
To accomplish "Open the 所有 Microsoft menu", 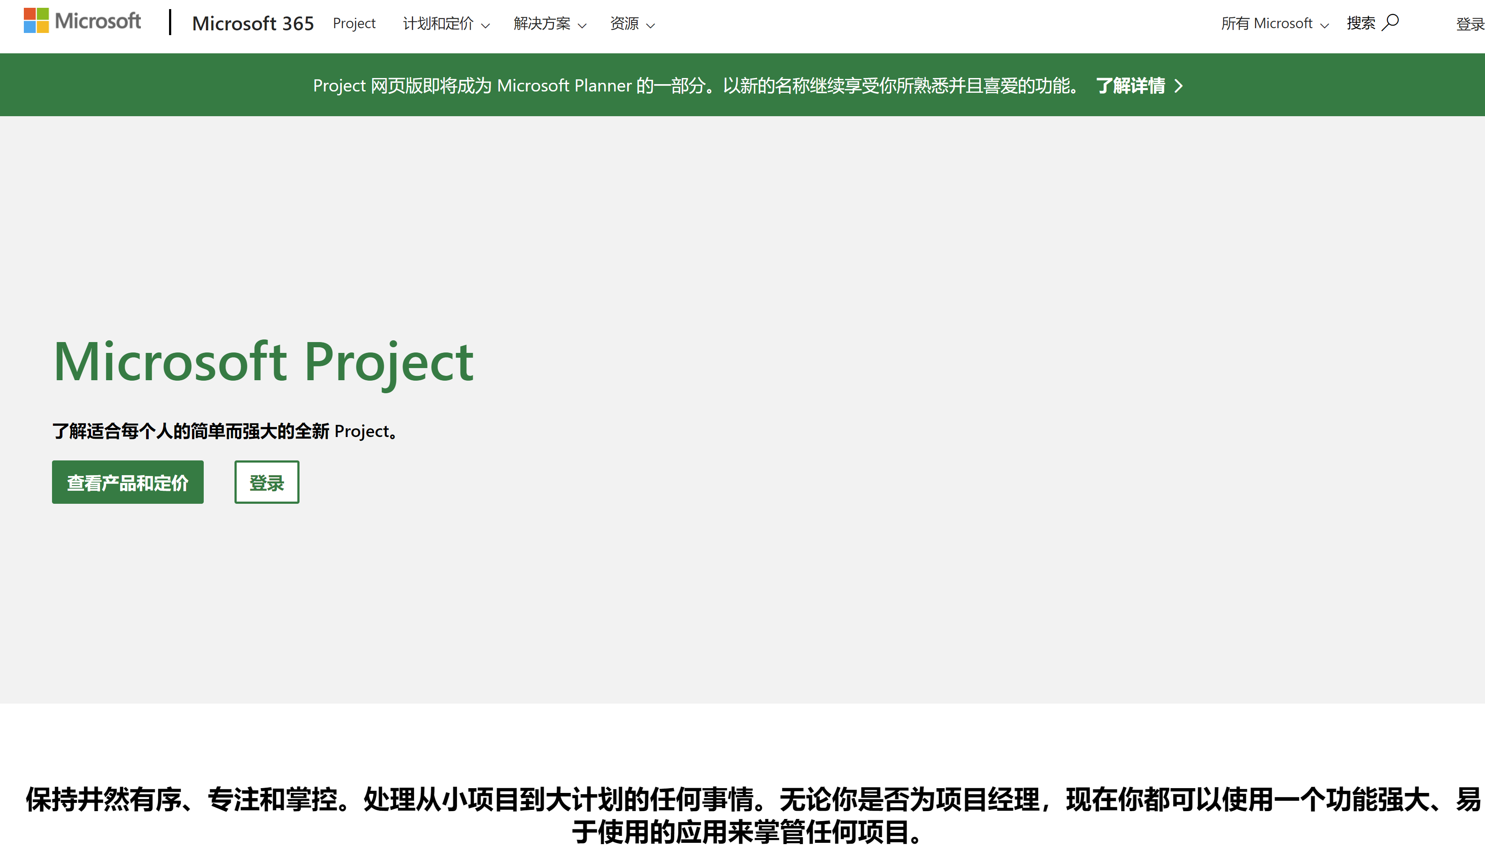I will [x=1267, y=23].
